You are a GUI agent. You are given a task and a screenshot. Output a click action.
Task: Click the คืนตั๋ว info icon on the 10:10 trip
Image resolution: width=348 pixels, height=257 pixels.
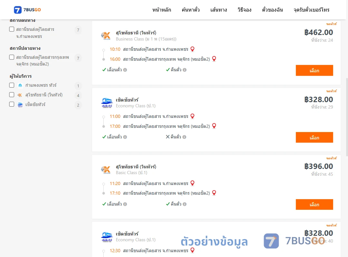(184, 70)
